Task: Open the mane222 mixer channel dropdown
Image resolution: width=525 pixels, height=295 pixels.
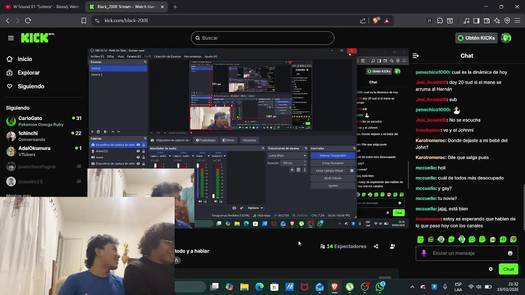Action: tap(224, 156)
